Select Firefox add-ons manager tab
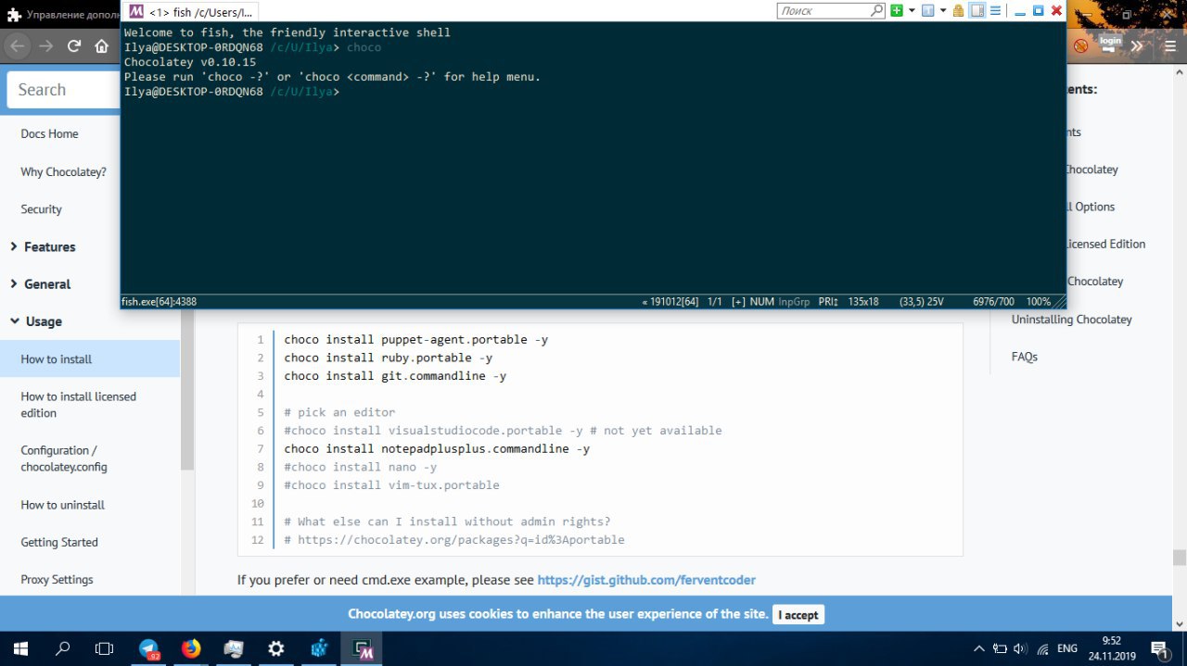Screen dimensions: 1187x666 click(x=60, y=15)
